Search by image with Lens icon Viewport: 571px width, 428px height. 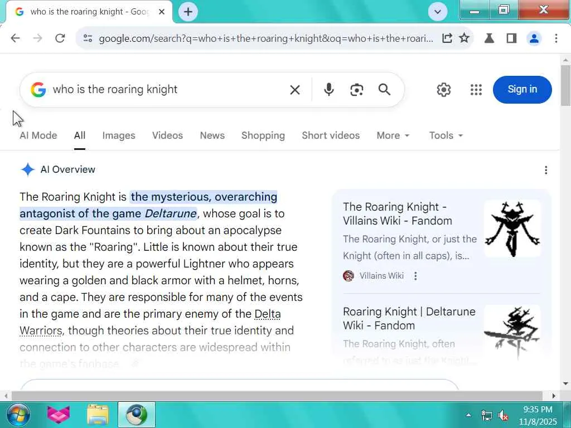[x=356, y=90]
